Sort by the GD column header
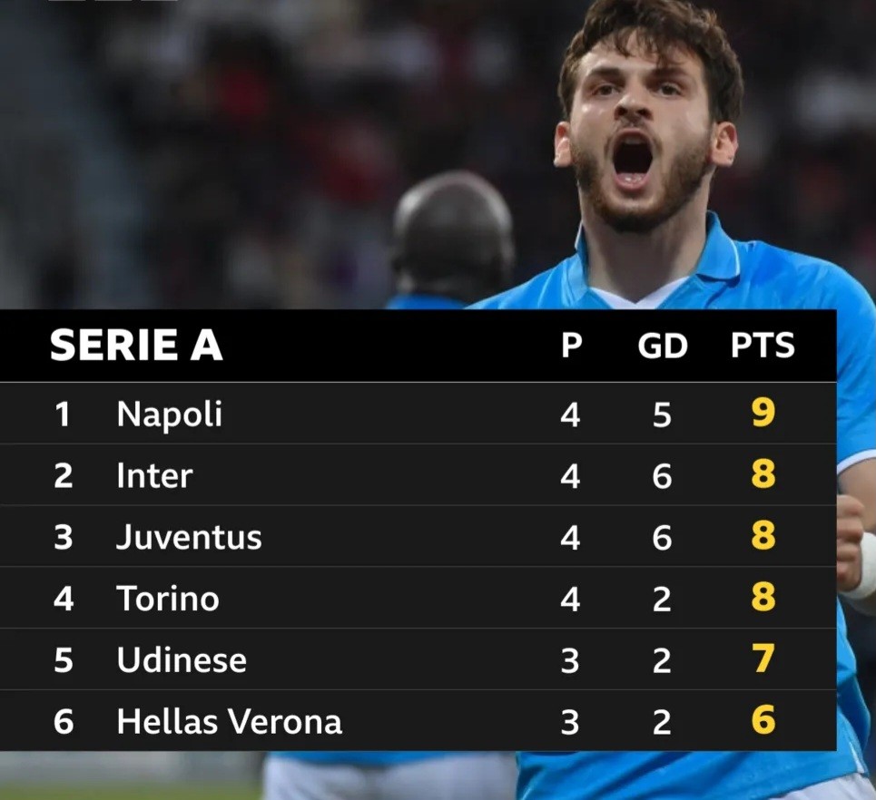This screenshot has height=800, width=876. pyautogui.click(x=662, y=345)
